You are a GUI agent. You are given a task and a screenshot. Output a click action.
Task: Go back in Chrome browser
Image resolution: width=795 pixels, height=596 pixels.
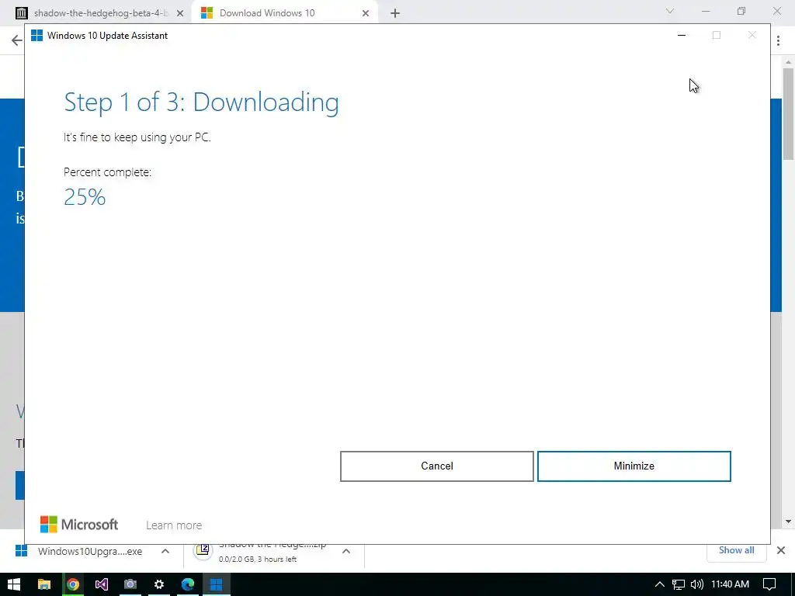17,40
